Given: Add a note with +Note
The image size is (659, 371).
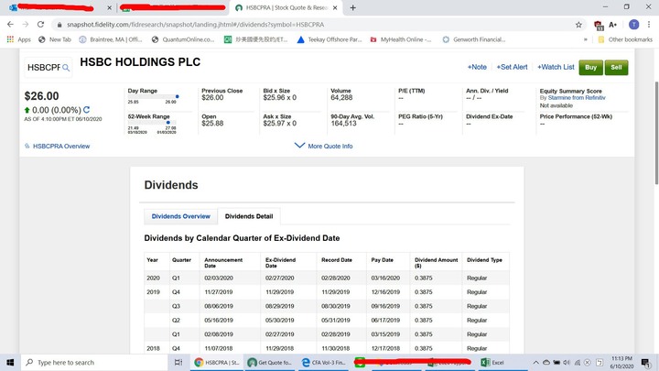Looking at the screenshot, I should 477,67.
